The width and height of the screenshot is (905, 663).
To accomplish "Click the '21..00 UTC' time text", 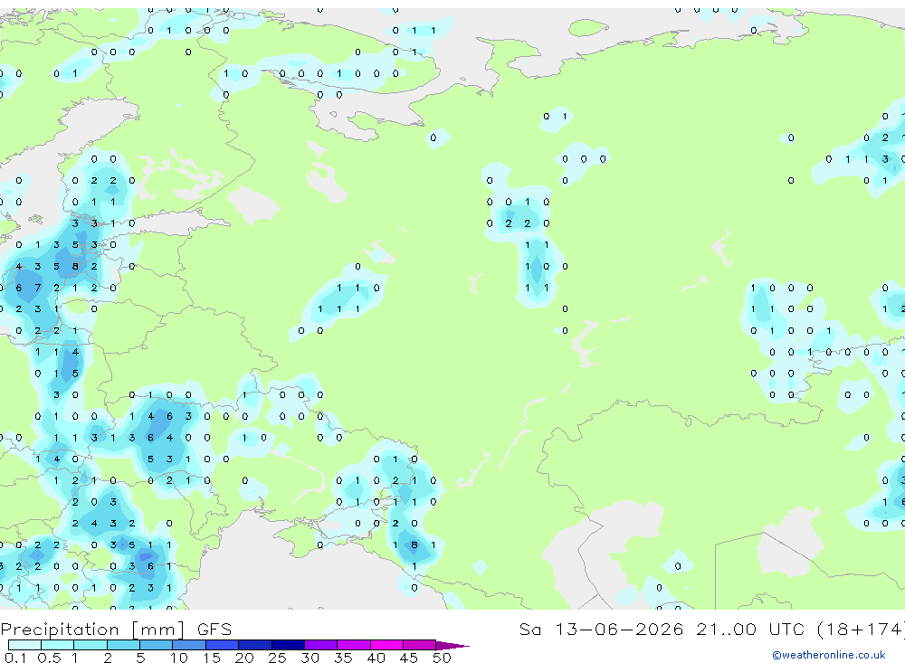I will click(x=750, y=629).
